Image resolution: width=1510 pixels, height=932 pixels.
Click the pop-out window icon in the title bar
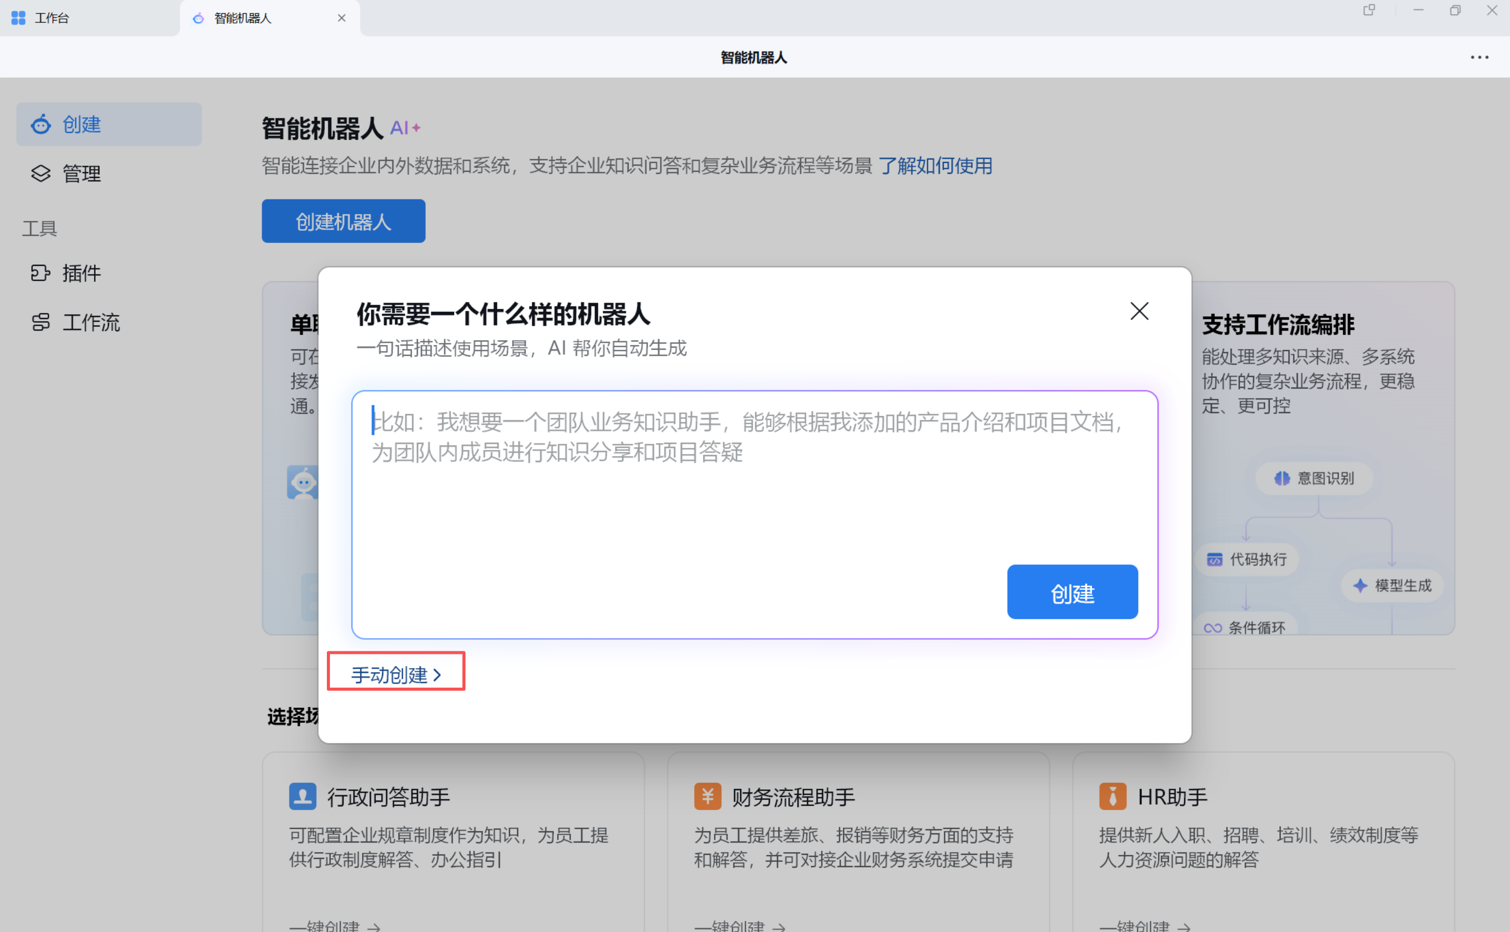tap(1369, 10)
